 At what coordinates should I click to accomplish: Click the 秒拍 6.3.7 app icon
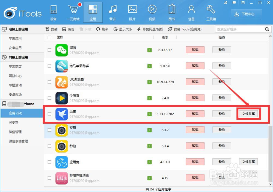click(x=62, y=130)
